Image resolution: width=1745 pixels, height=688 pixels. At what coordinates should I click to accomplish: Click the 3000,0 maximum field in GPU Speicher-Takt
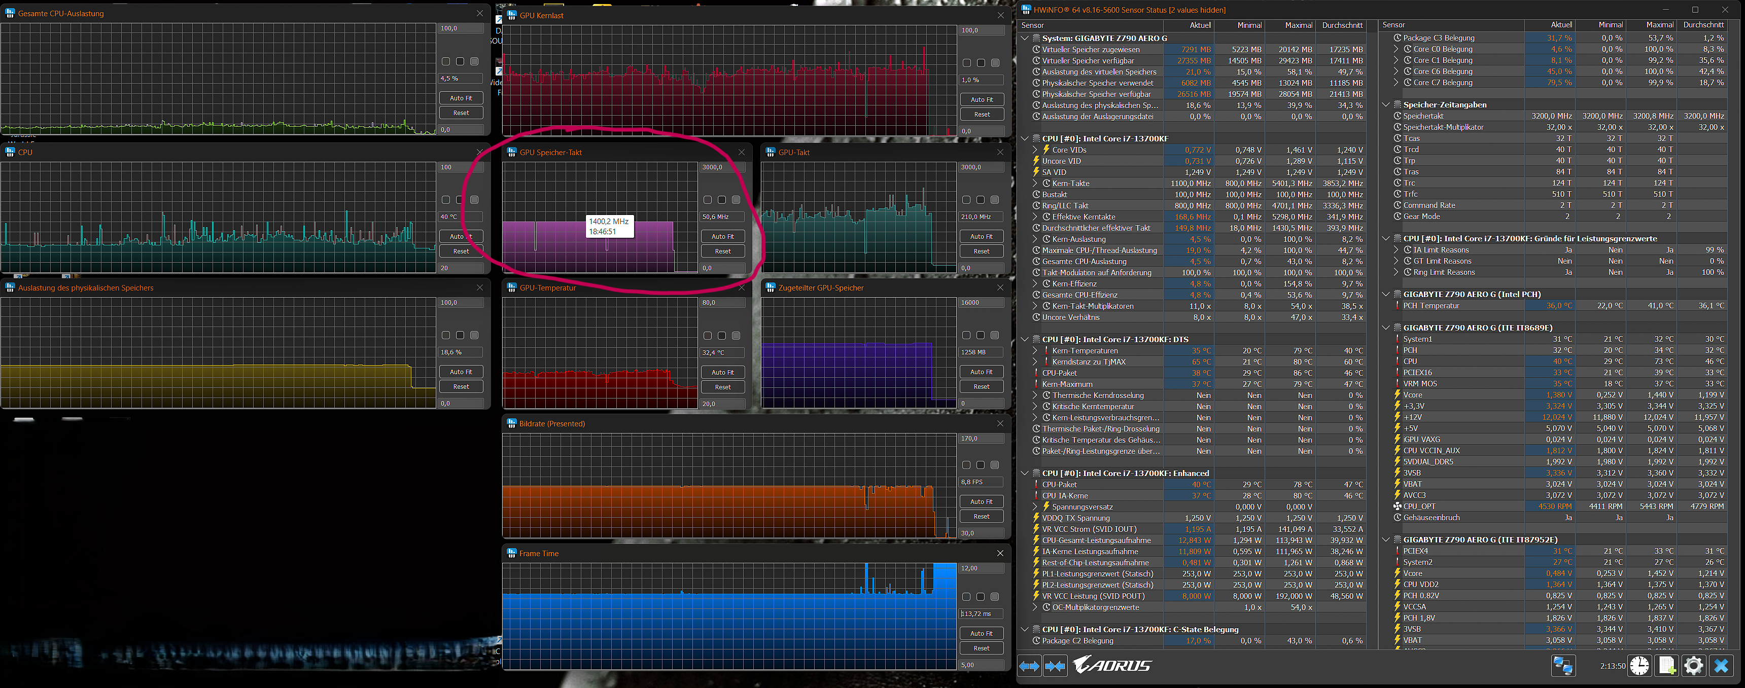(723, 167)
